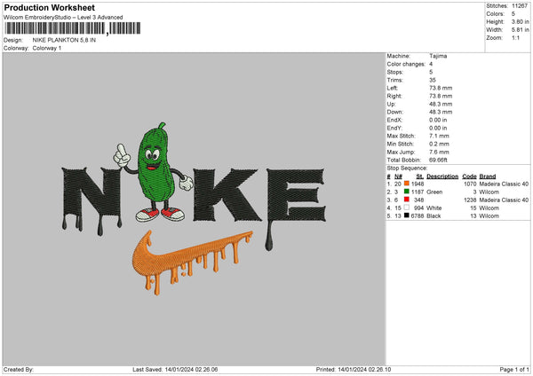Image resolution: width=533 pixels, height=376 pixels.
Task: Click the green swatch in stop 2
Action: coord(406,192)
